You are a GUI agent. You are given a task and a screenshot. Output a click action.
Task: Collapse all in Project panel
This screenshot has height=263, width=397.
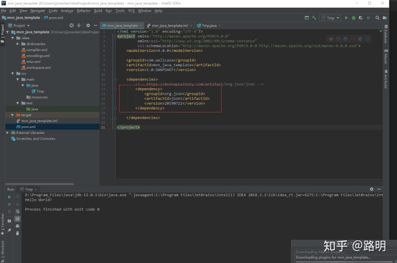79,25
